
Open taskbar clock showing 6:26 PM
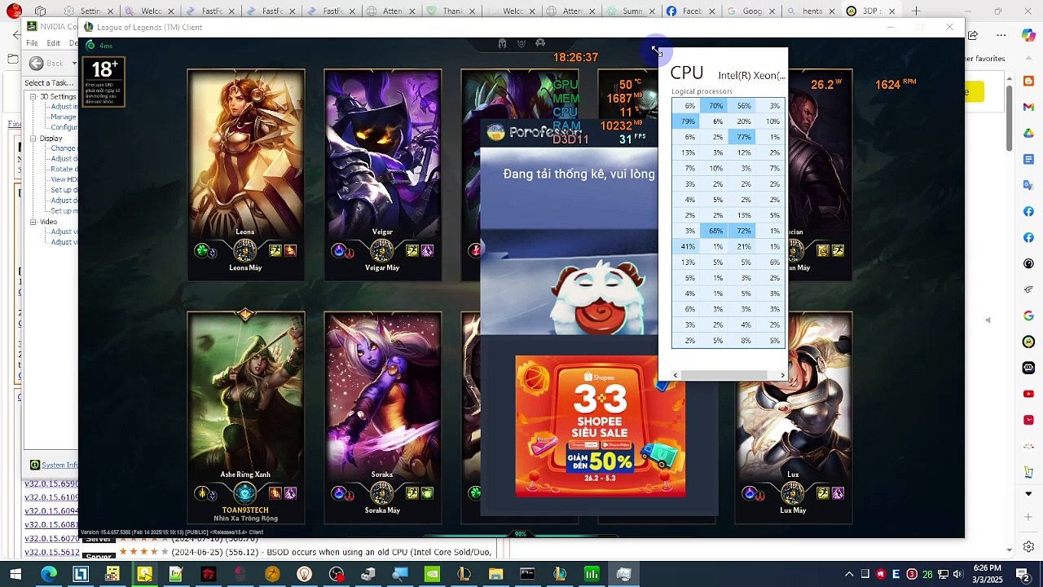point(987,574)
